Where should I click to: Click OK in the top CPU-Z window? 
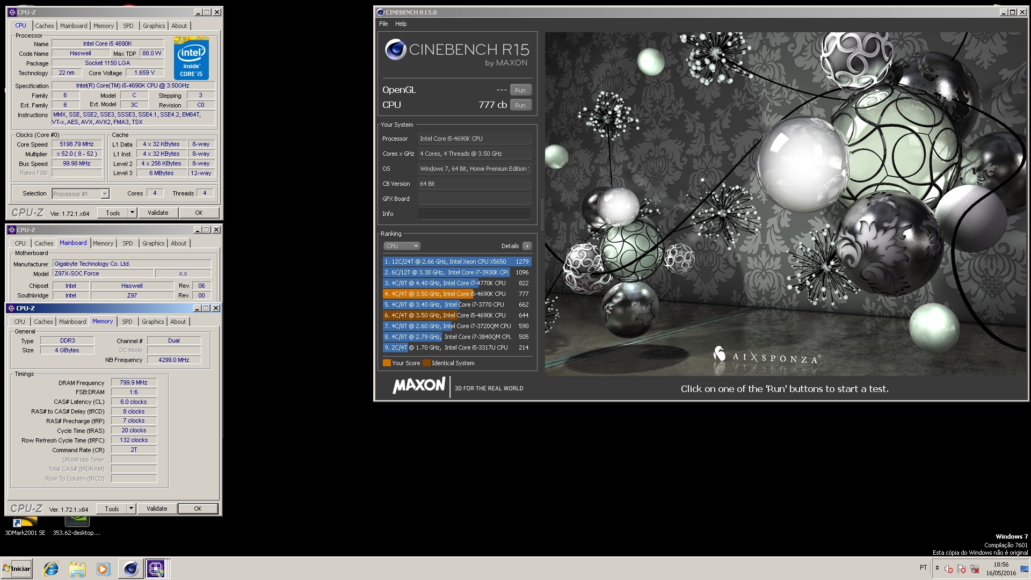point(199,213)
